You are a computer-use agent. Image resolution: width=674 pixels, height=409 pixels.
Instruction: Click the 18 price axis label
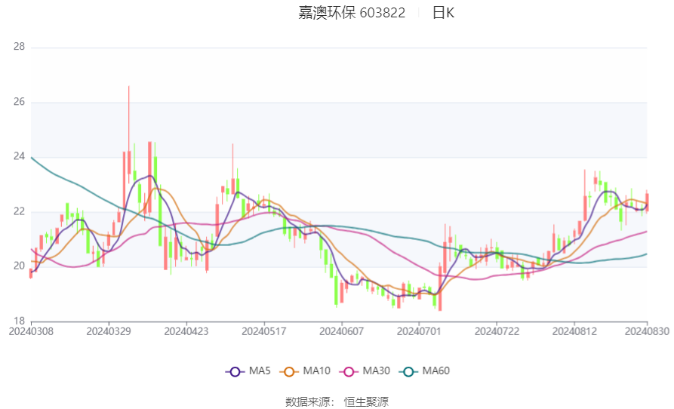click(x=20, y=321)
